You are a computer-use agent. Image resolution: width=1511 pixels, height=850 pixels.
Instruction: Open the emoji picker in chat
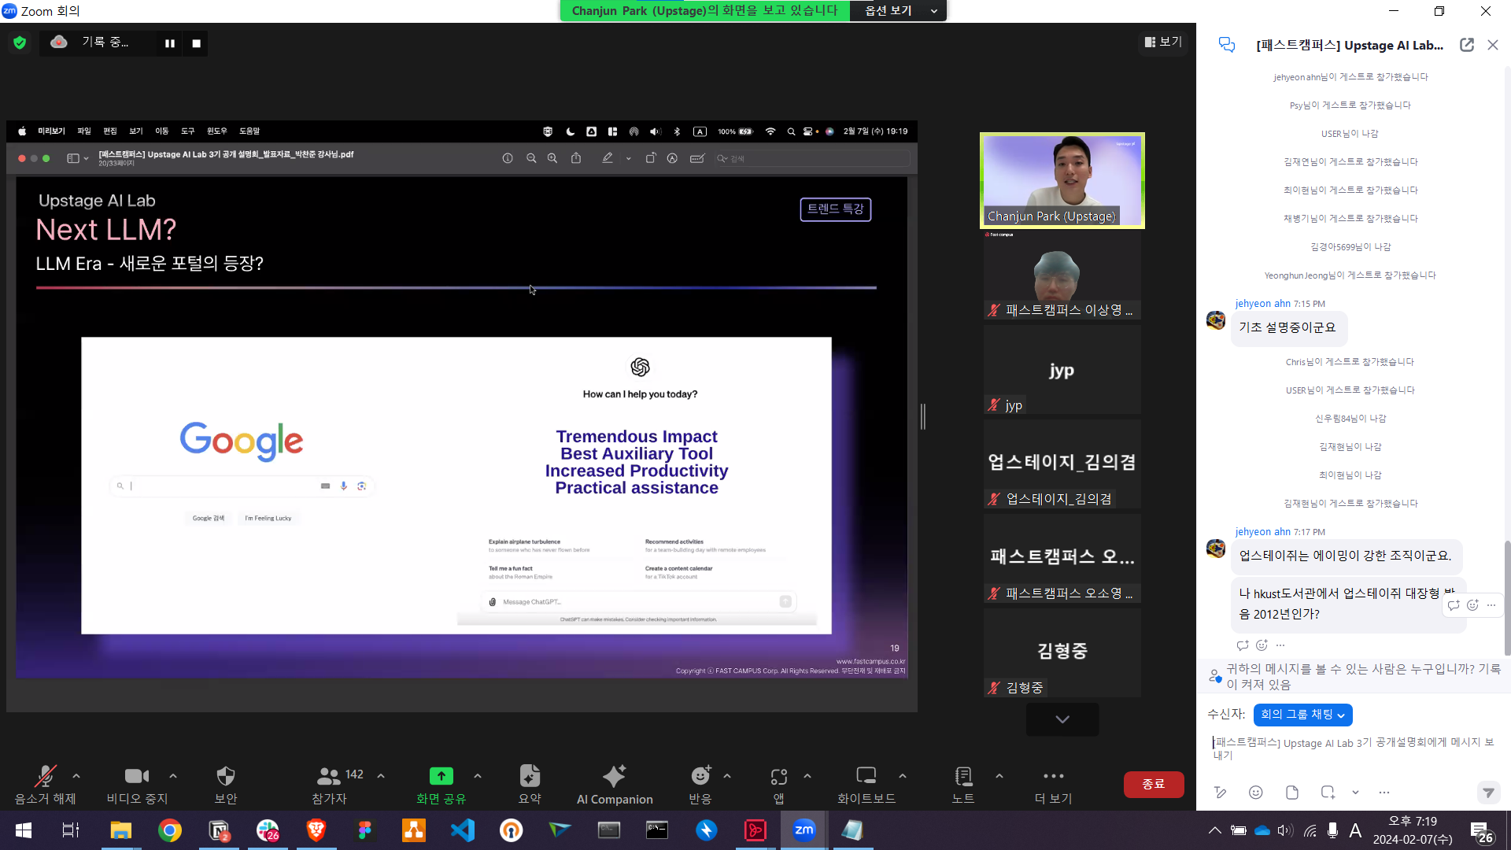(x=1256, y=793)
